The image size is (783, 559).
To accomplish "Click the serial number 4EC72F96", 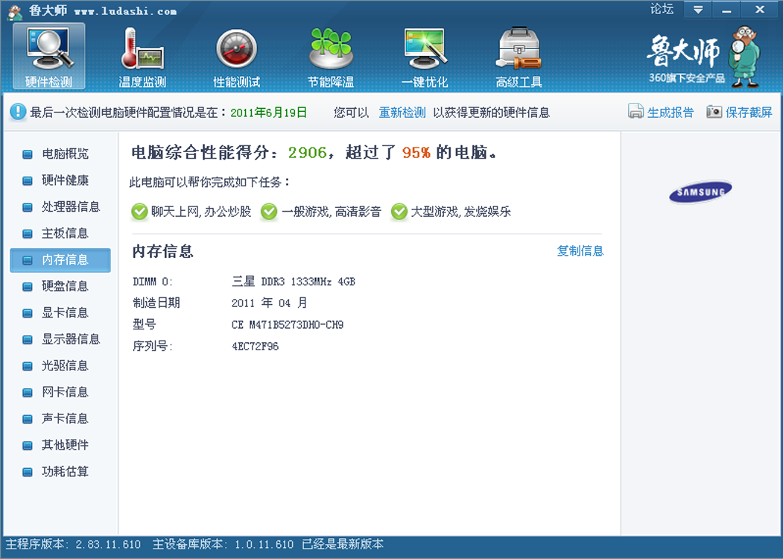I will click(x=256, y=347).
